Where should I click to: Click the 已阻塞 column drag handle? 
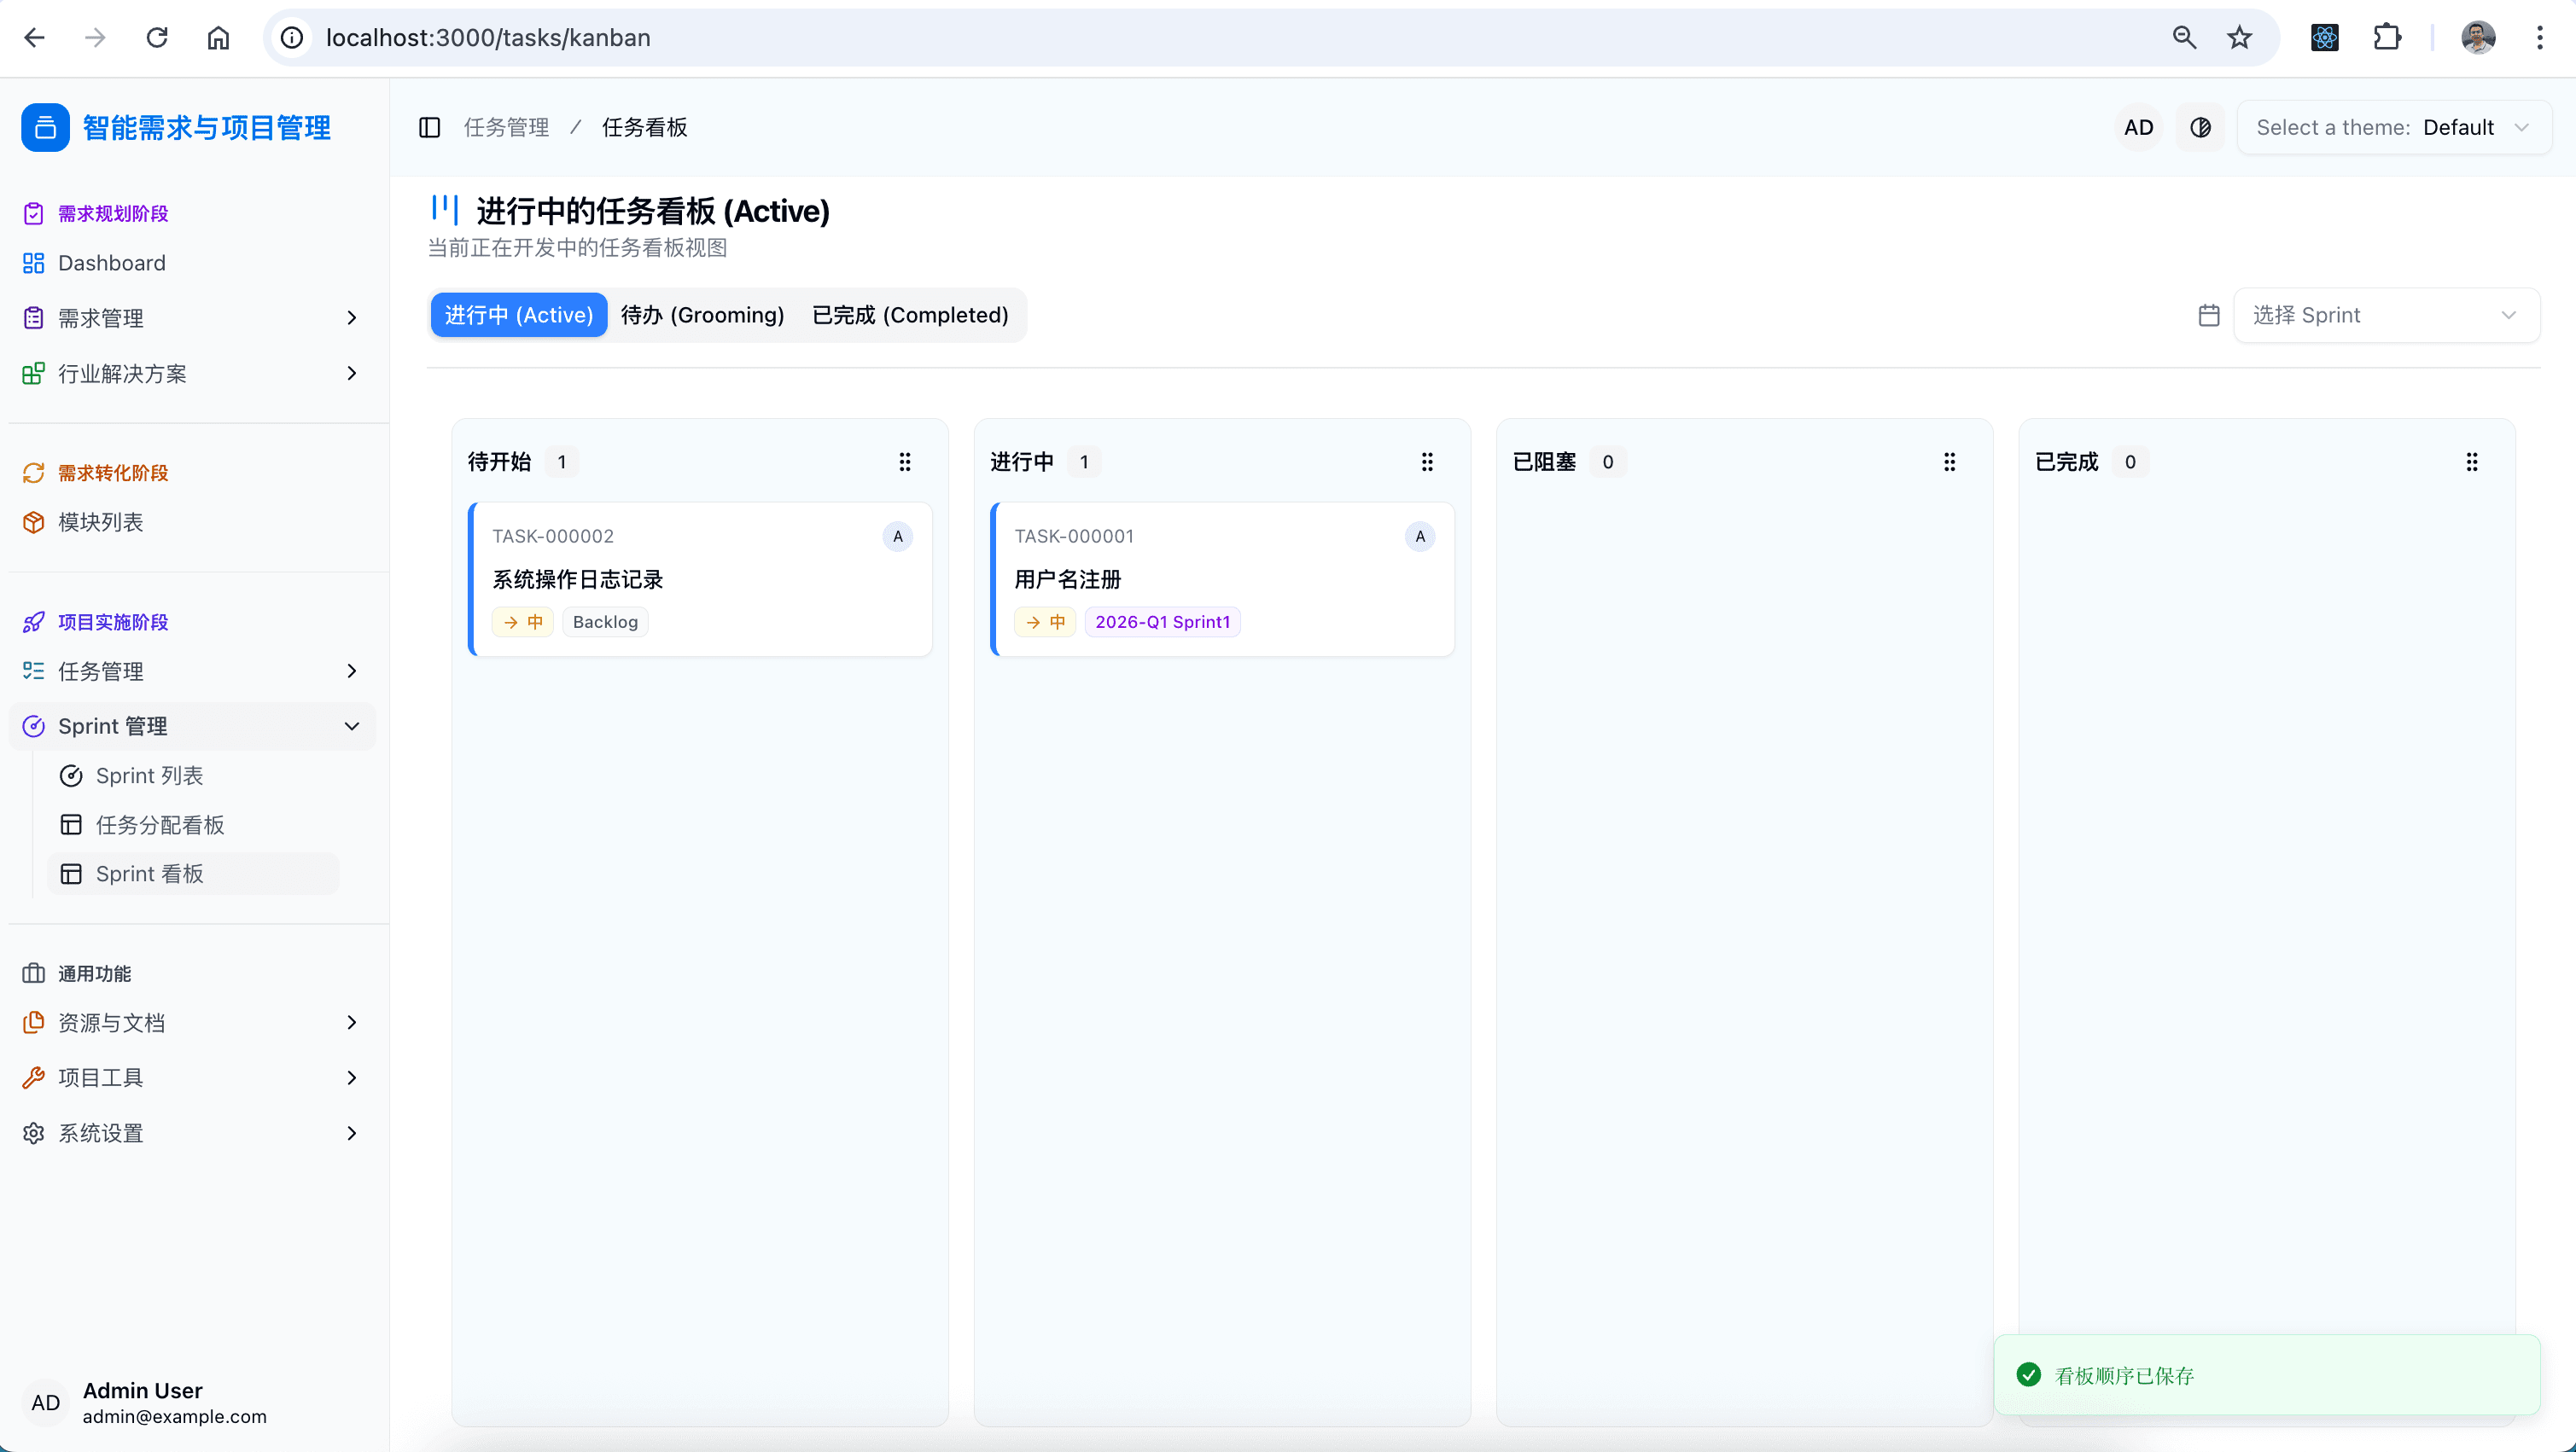(x=1949, y=462)
